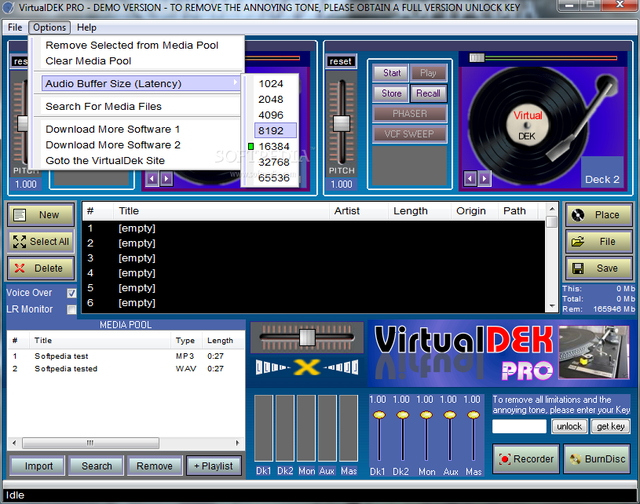Screen dimensions: 640x504
Task: Toggle the PHASER effect
Action: click(x=410, y=114)
